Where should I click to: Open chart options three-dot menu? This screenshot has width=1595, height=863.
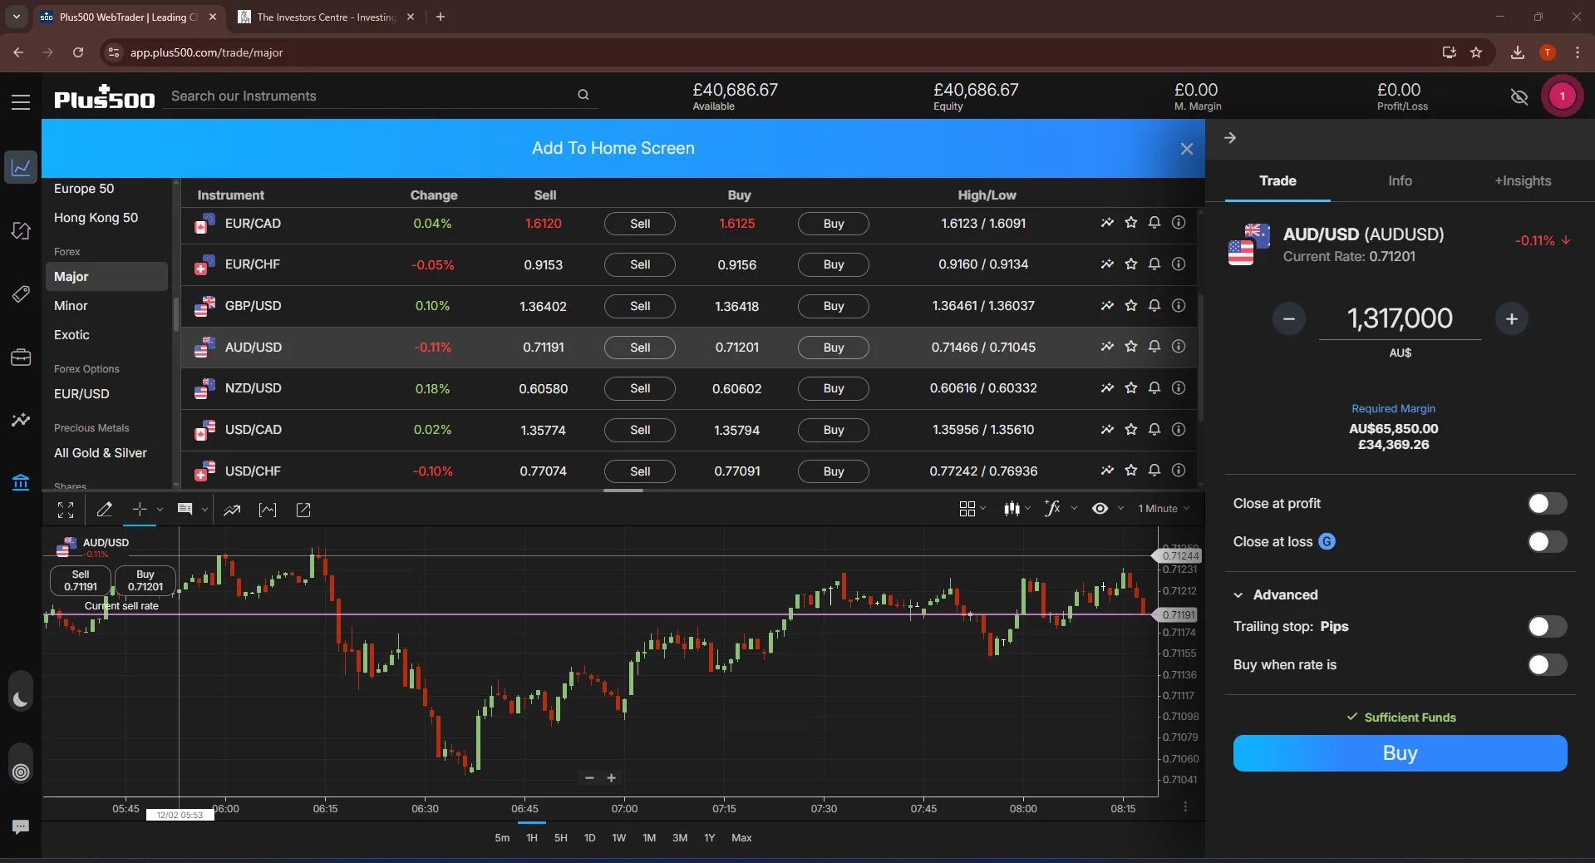tap(1185, 806)
